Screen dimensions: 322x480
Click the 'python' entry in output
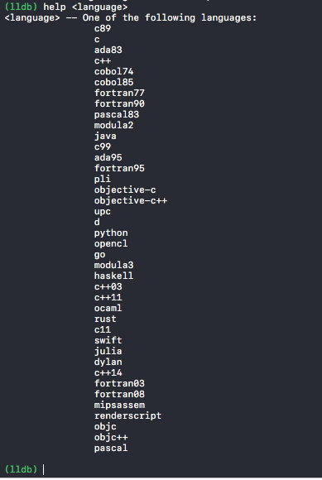click(111, 233)
